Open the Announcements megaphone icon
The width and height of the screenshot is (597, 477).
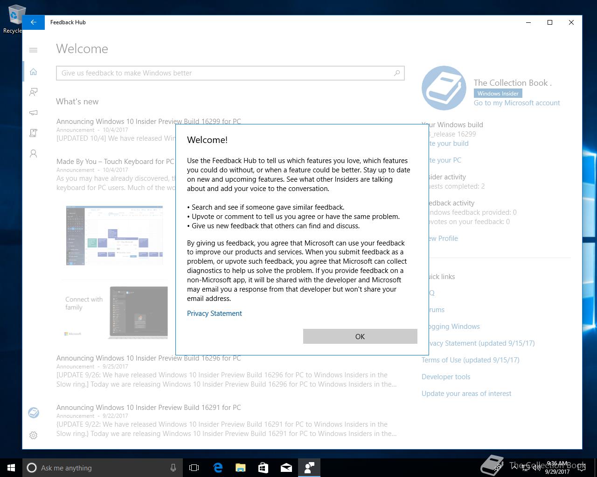34,113
